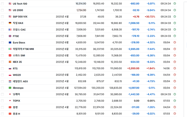Viewport: 187px width, 117px height.
Task: Click the Brazil flag icon next to iBovespa
Action: pos(10,88)
